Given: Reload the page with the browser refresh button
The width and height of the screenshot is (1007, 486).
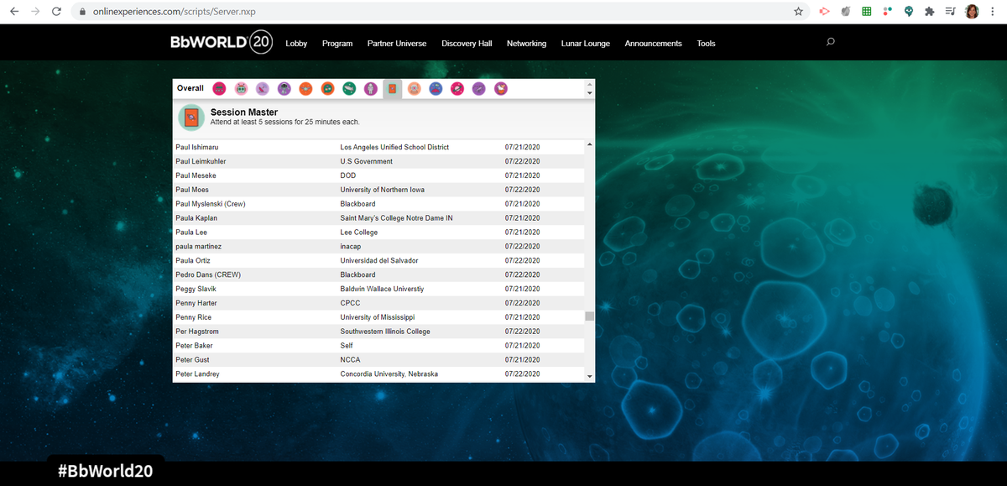Looking at the screenshot, I should (x=56, y=12).
